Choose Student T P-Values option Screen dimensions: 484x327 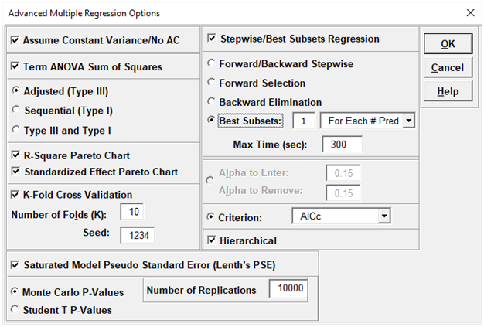click(15, 309)
